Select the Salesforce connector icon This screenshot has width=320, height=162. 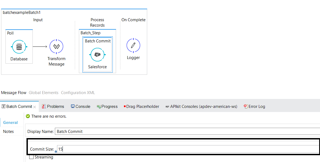point(97,55)
